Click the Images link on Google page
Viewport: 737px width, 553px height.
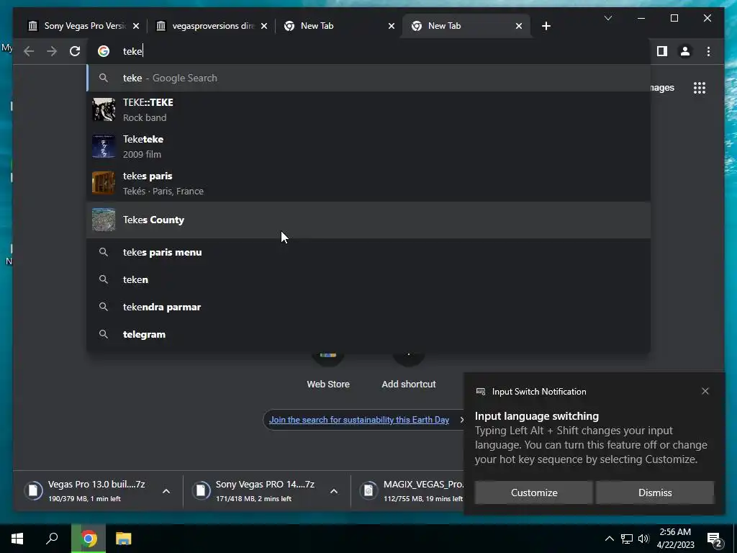click(x=663, y=88)
